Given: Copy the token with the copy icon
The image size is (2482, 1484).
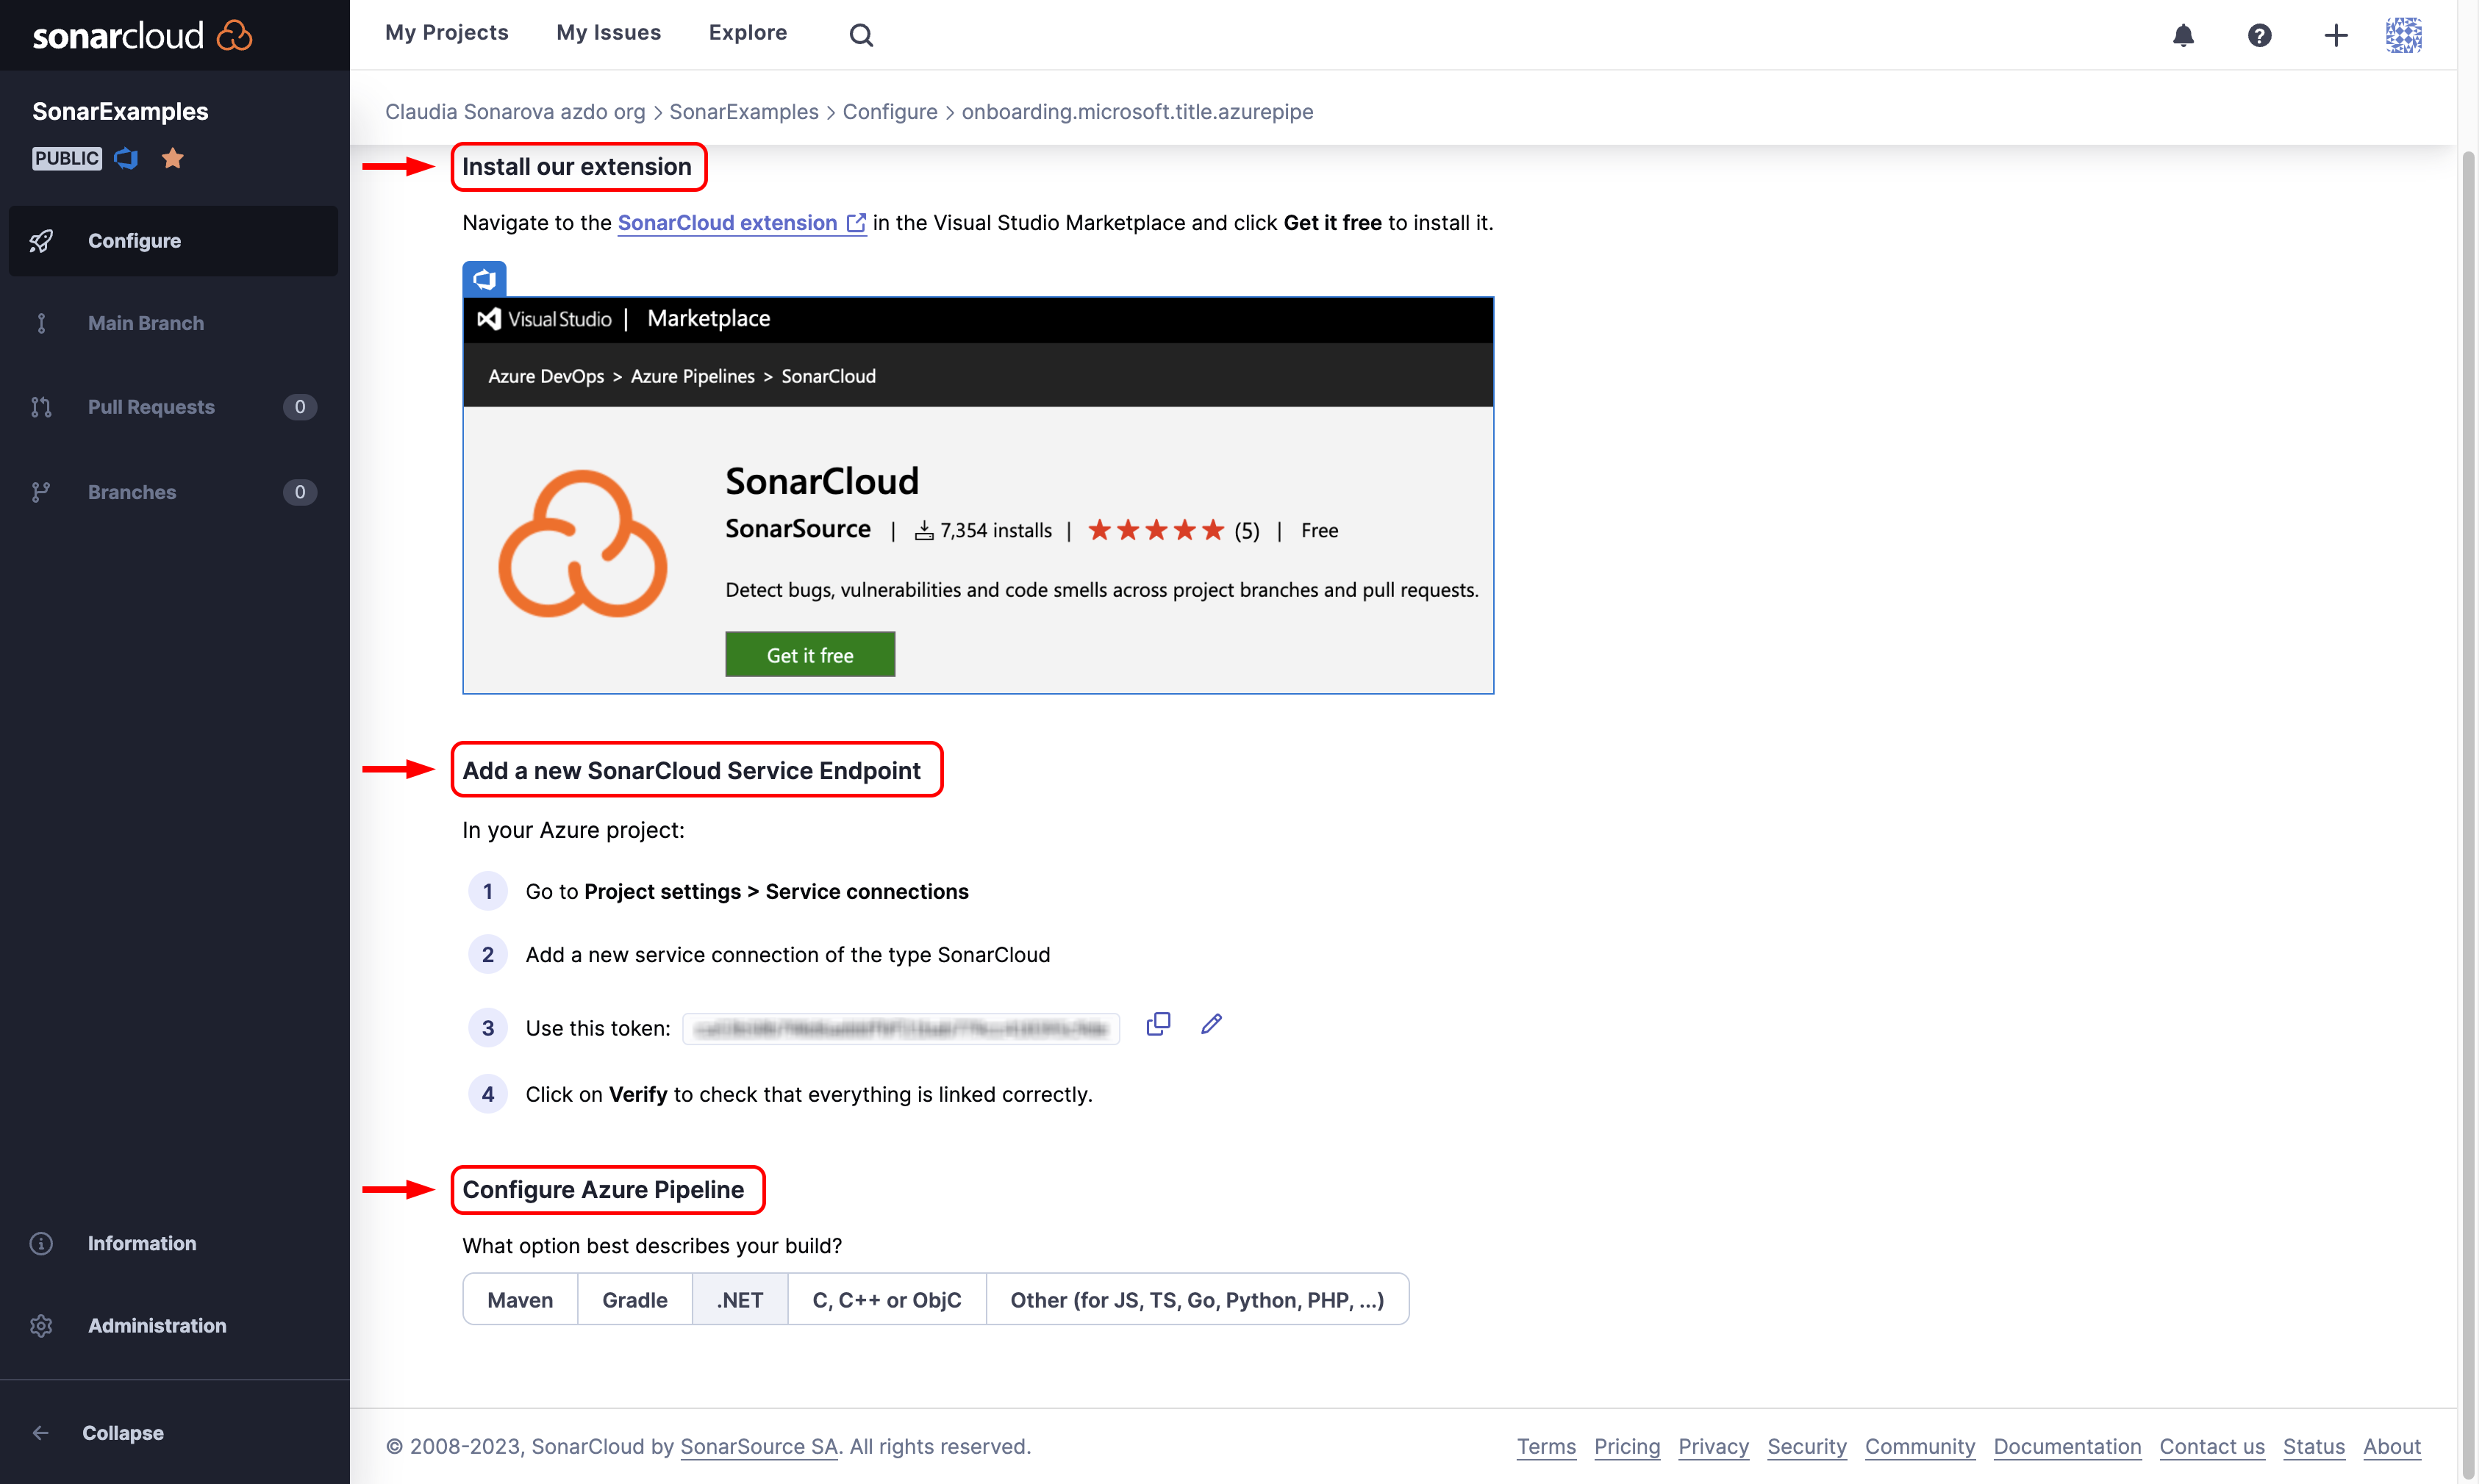Looking at the screenshot, I should click(1158, 1023).
